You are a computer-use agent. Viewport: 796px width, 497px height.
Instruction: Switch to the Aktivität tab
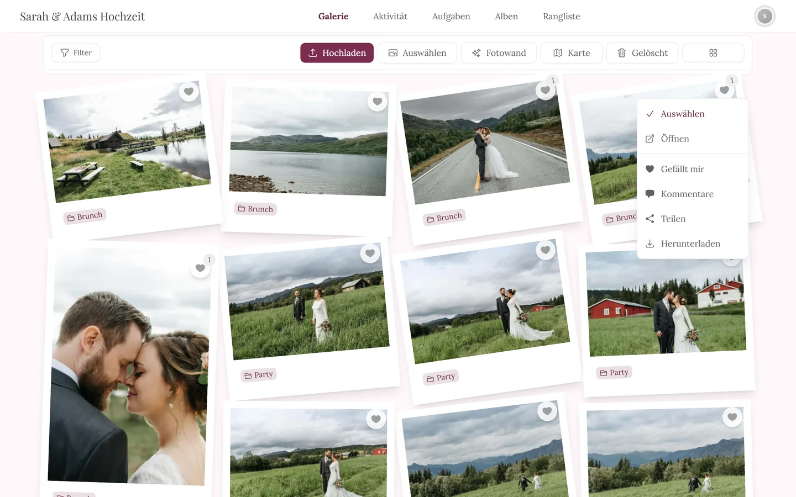(x=390, y=17)
